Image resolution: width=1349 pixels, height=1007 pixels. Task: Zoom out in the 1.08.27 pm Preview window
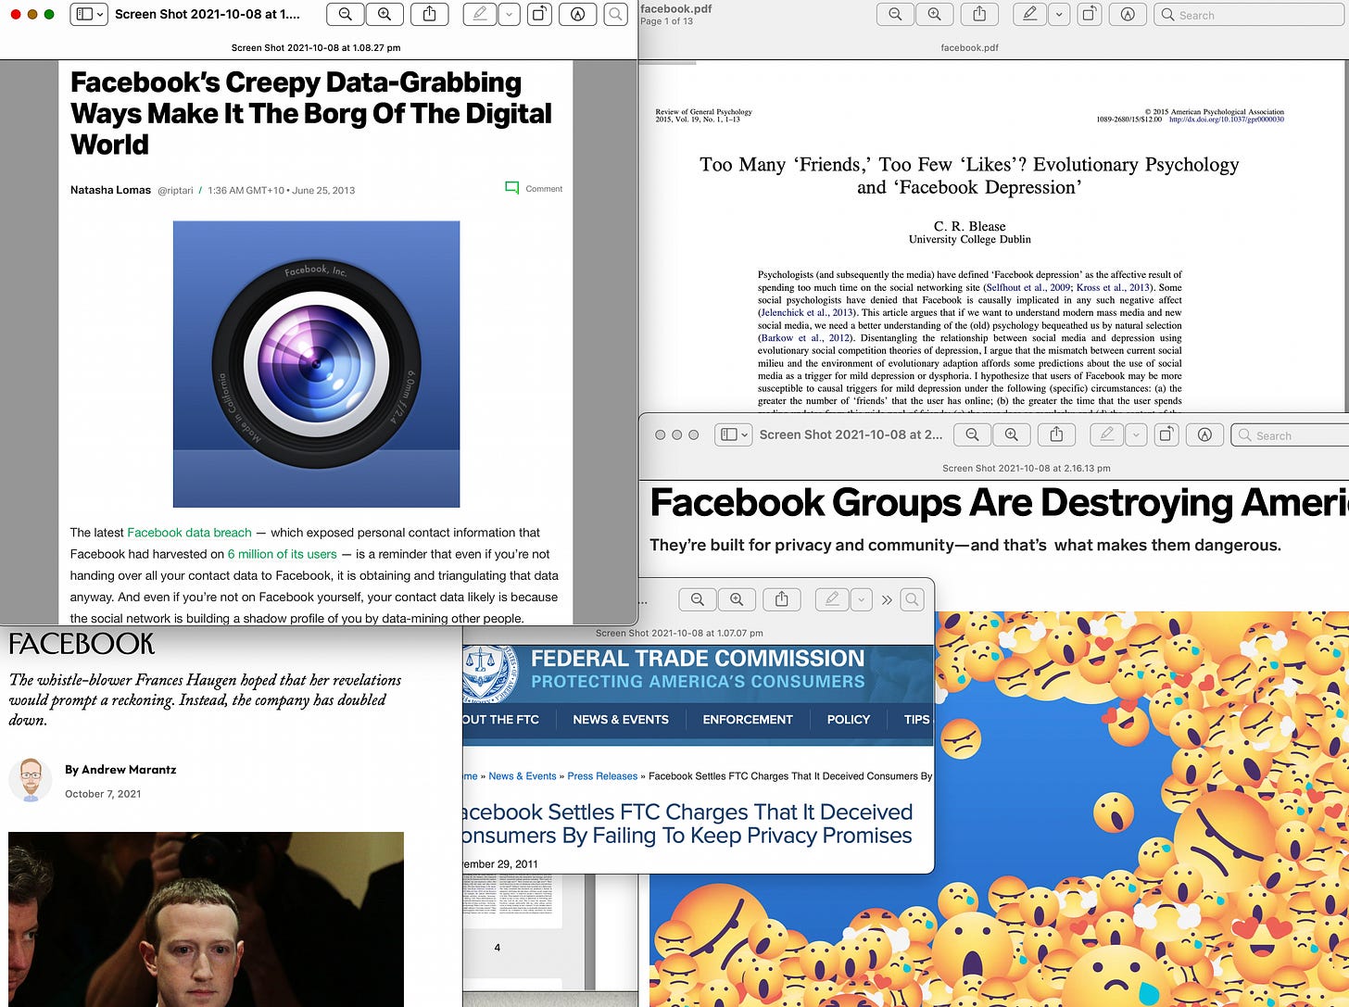(345, 14)
